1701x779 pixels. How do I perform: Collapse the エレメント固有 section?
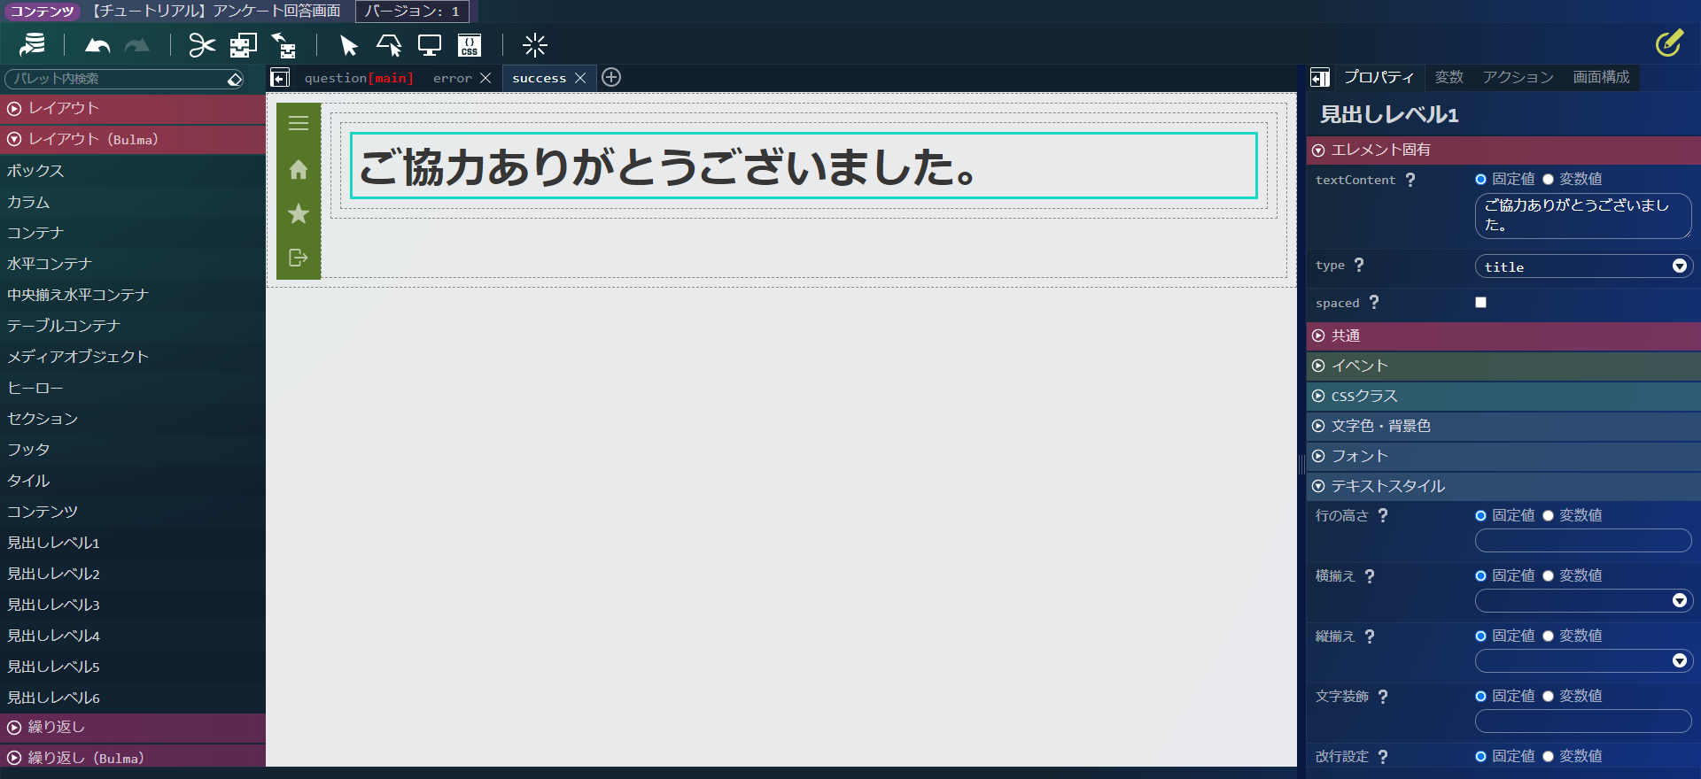tap(1503, 150)
